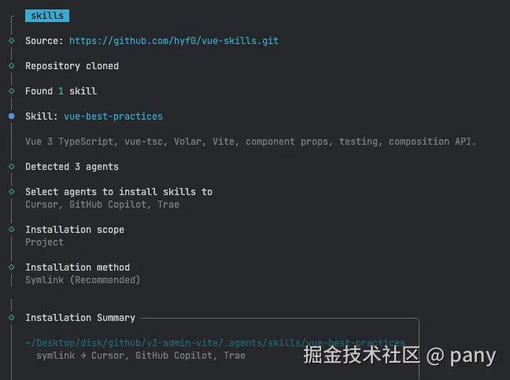Click the Repository cloned status text
510x380 pixels.
point(72,66)
